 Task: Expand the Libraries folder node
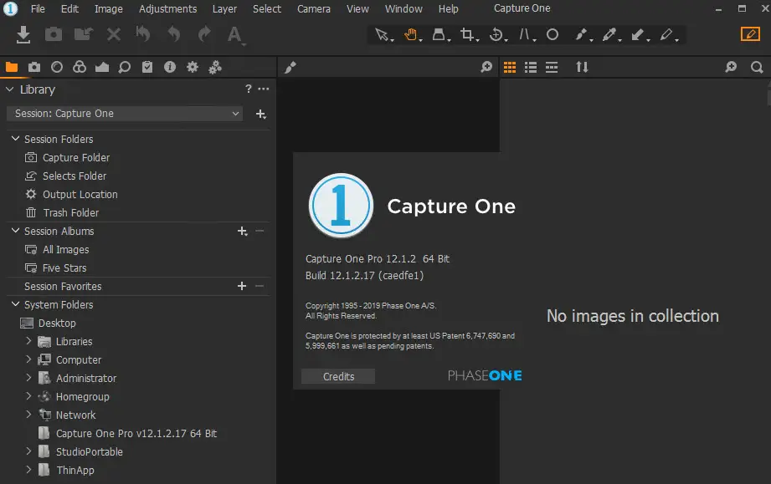[x=28, y=341]
